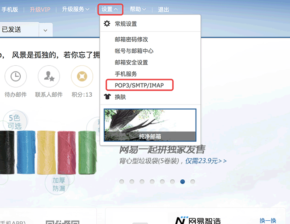Select the second carousel dot

132,181
